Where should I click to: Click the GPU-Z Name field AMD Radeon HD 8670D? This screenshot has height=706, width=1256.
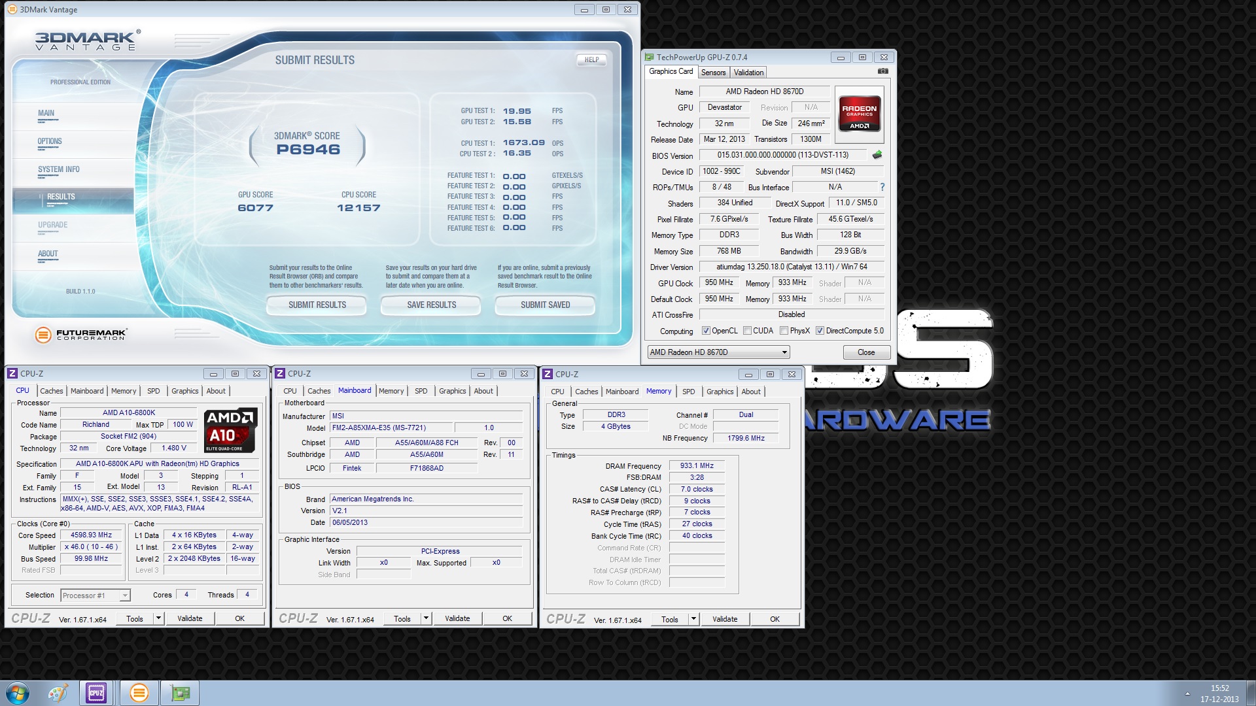pos(764,92)
